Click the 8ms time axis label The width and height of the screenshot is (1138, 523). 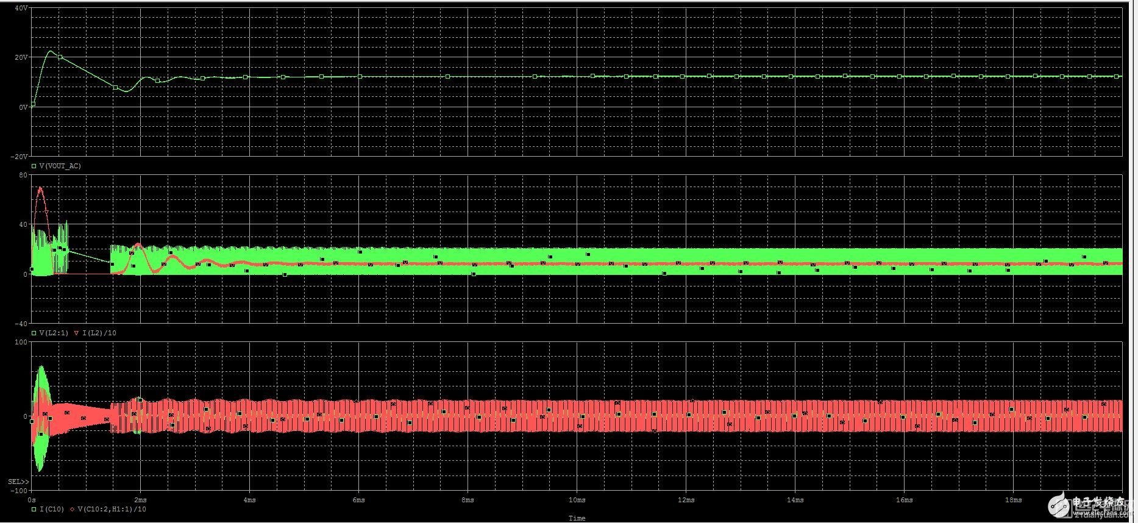click(x=468, y=500)
